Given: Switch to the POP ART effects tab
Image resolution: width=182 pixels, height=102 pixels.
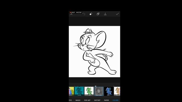Looking at the screenshot, I should pos(87,100).
